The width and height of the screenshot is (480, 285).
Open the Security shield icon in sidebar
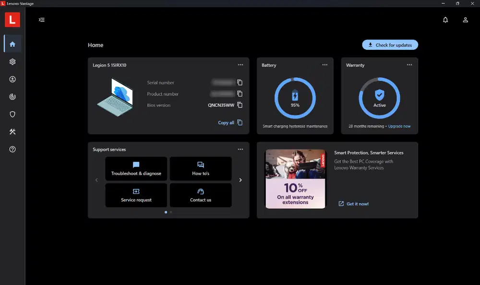click(x=12, y=114)
